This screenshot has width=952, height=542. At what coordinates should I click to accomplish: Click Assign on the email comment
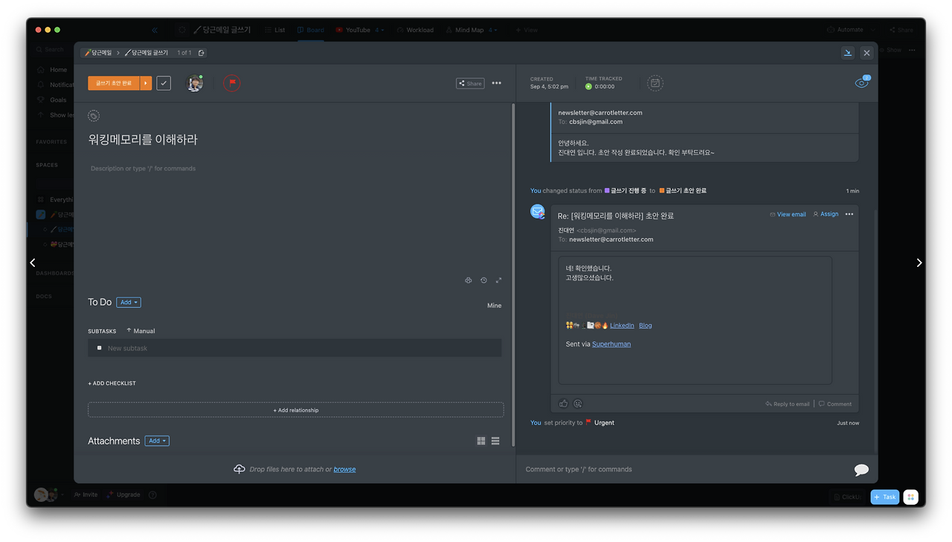coord(826,214)
